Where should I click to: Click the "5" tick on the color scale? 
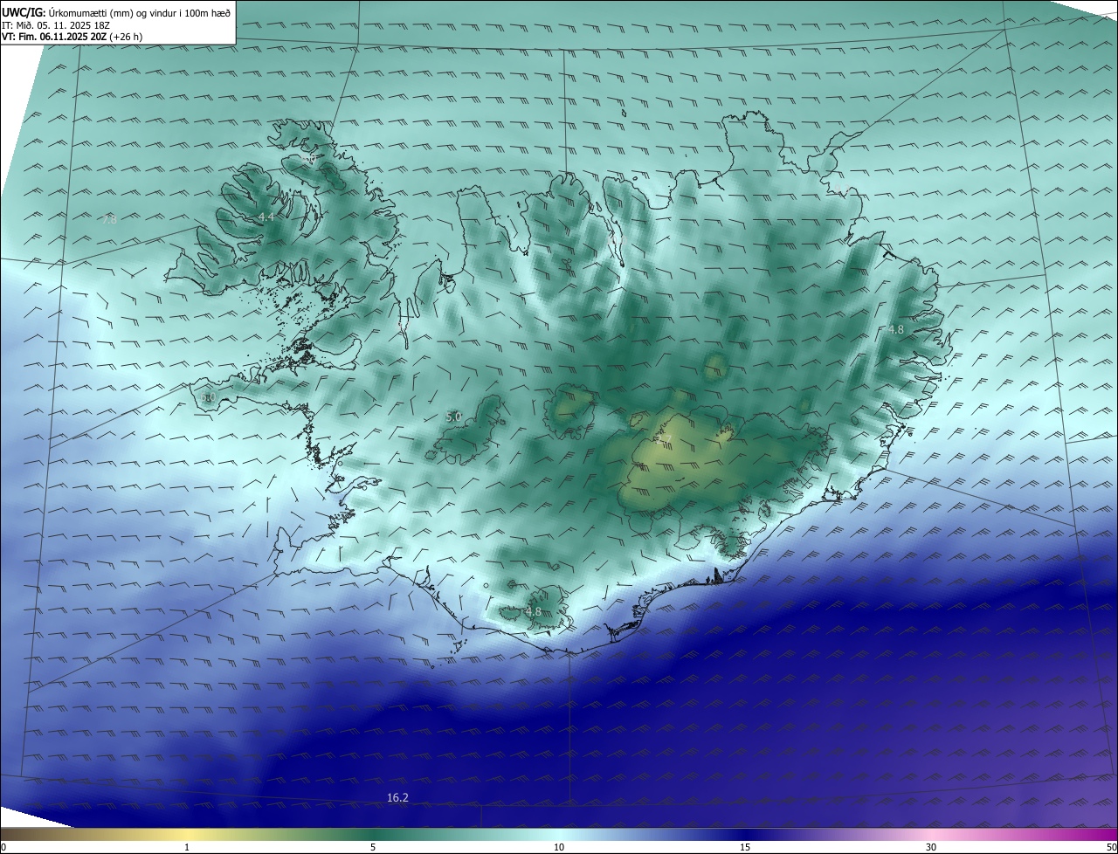(373, 847)
